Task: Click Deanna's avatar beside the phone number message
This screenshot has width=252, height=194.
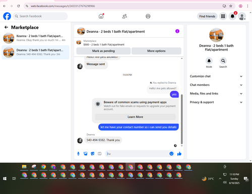Action: click(x=80, y=140)
